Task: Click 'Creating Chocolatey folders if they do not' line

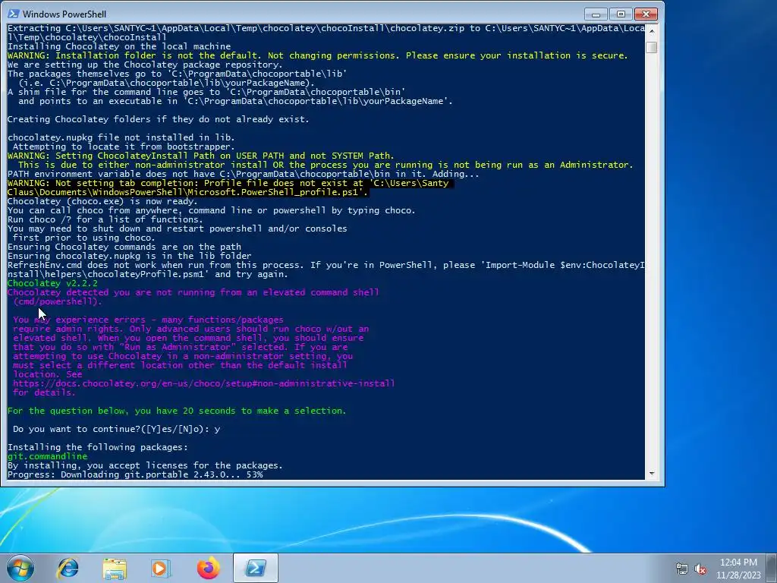Action: point(158,119)
